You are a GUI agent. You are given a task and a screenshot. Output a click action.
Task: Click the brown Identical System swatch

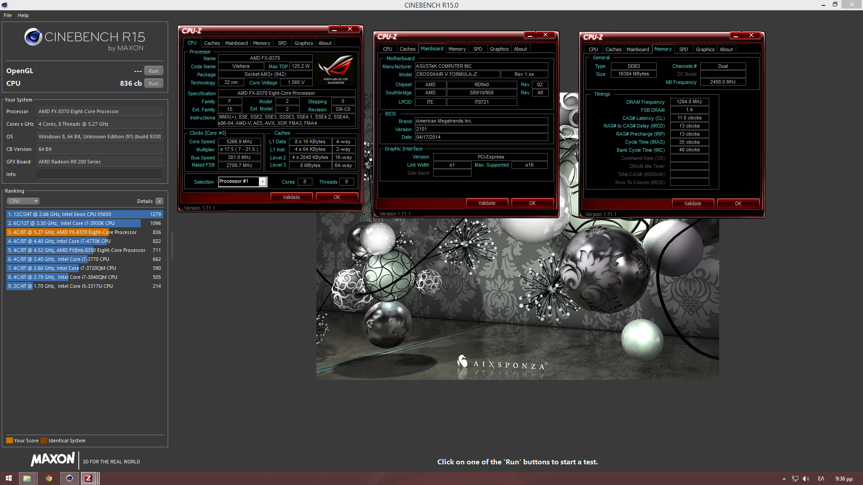pyautogui.click(x=44, y=441)
